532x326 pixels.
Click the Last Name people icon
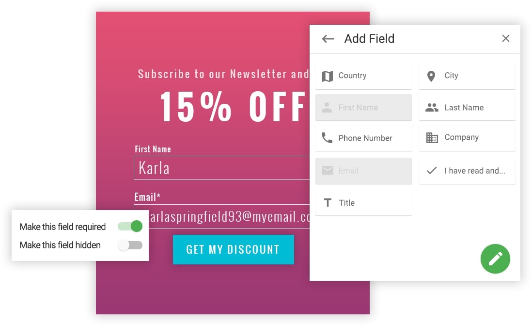click(x=431, y=108)
